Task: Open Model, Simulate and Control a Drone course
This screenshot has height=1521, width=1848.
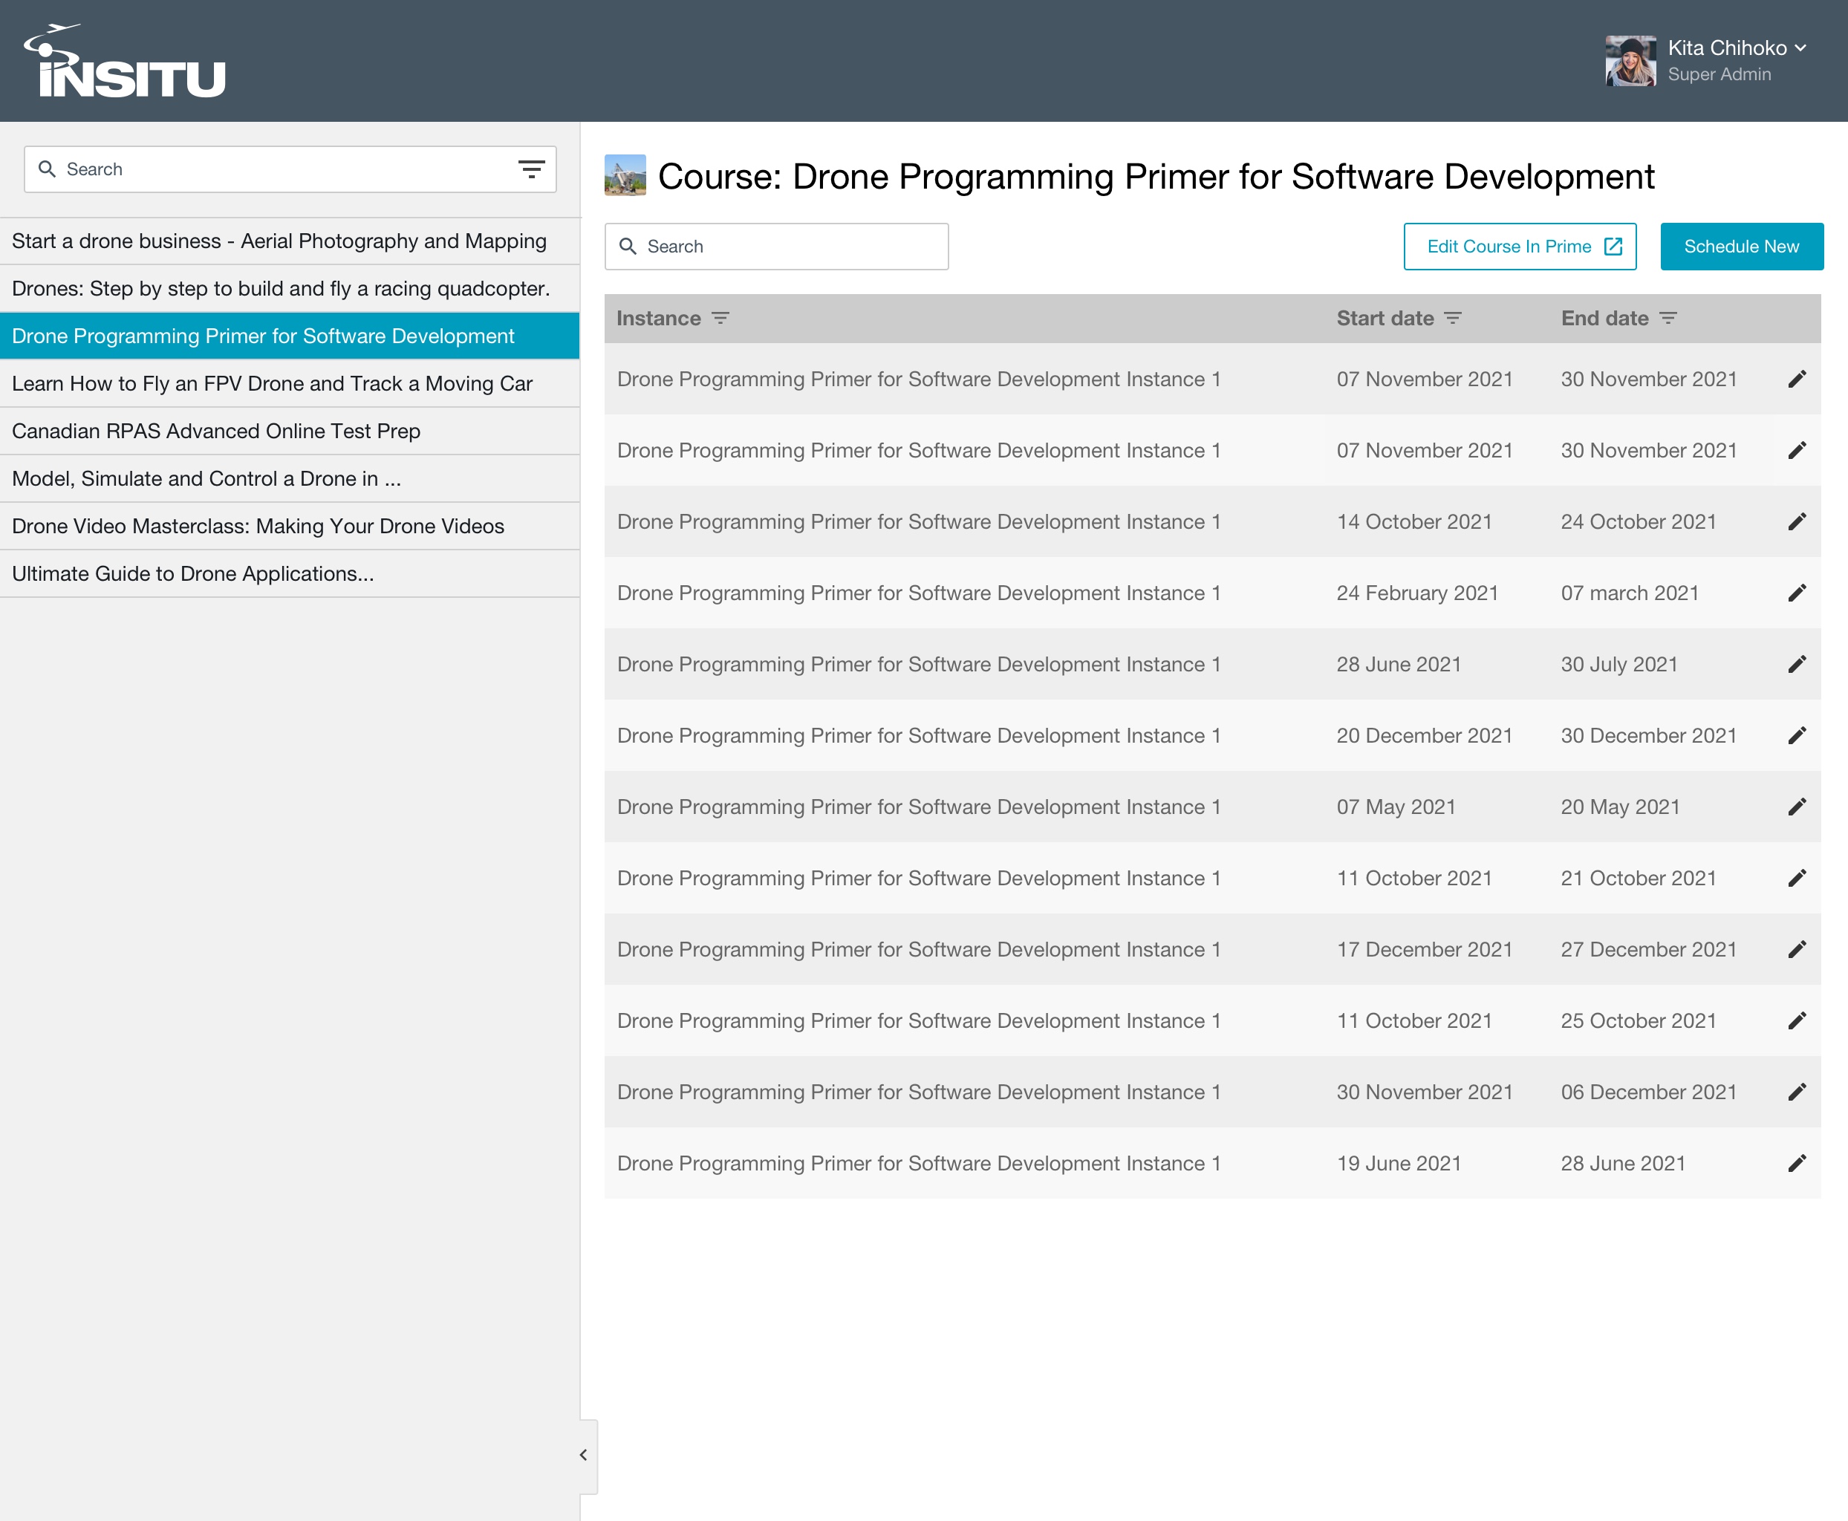Action: [x=289, y=478]
